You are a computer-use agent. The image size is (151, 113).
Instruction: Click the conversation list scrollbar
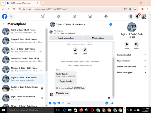coord(47,50)
